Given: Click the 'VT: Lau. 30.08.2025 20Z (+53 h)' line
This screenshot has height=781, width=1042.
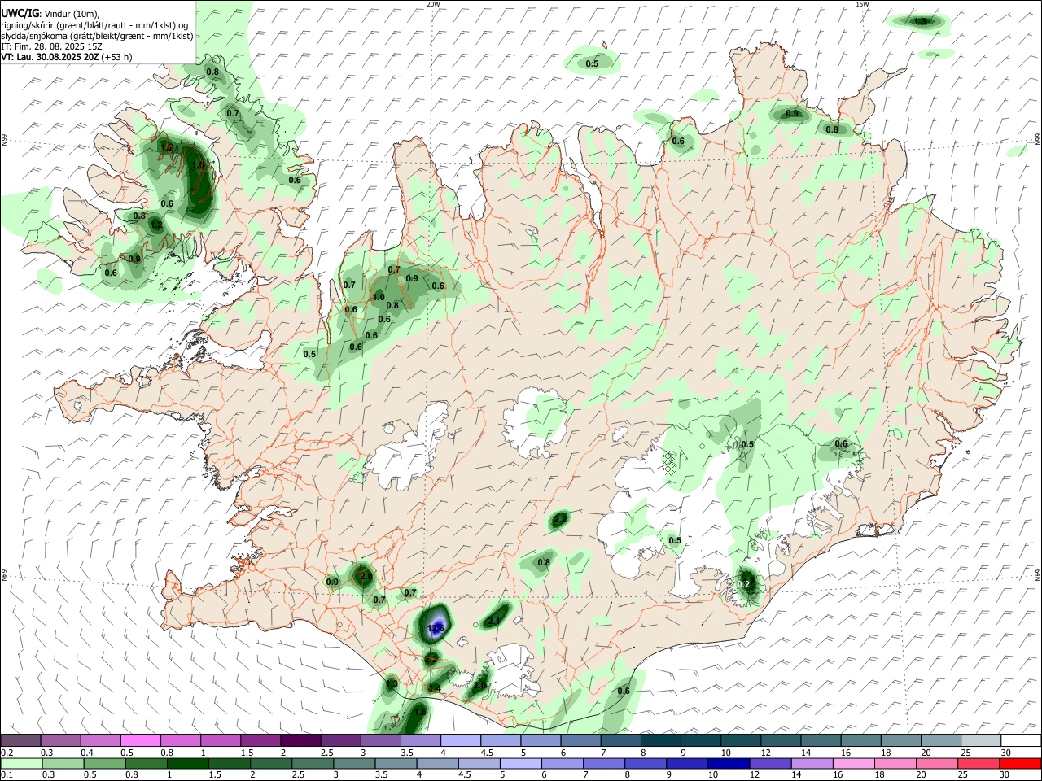Looking at the screenshot, I should (x=67, y=57).
